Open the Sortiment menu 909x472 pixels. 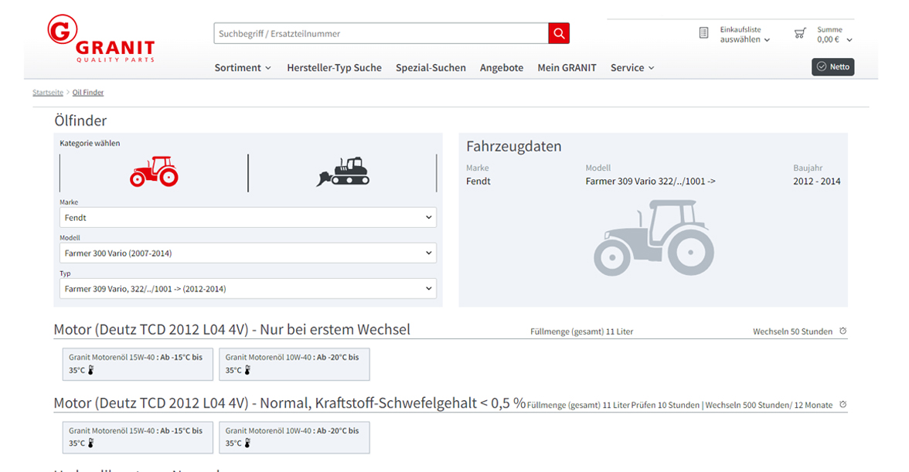(243, 68)
